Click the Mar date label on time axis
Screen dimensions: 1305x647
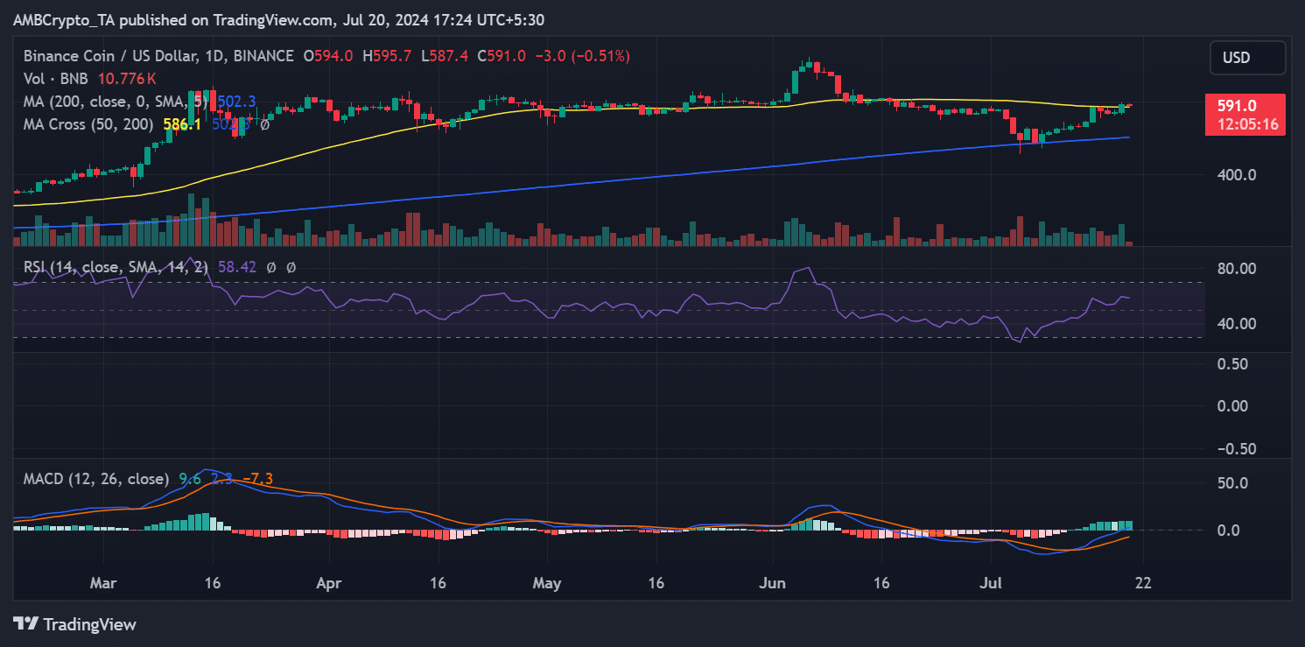coord(103,581)
